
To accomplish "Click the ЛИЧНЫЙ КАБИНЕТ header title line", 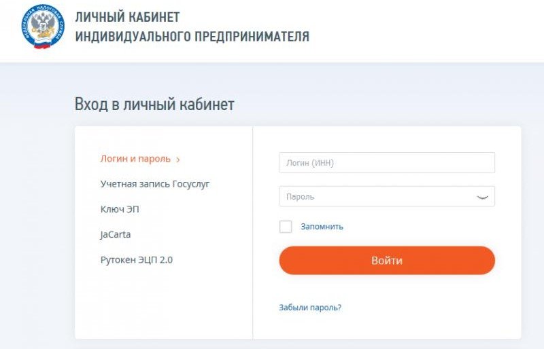I will (127, 17).
